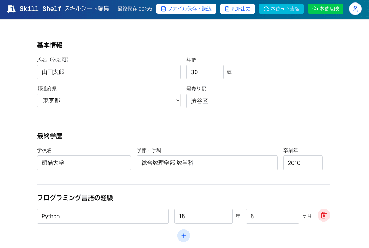Click the 学校名 label text
The width and height of the screenshot is (369, 248).
[x=44, y=150]
